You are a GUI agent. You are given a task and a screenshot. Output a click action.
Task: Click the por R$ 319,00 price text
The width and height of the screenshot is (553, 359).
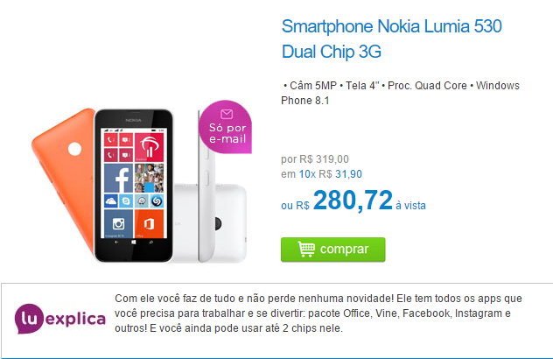[315, 159]
